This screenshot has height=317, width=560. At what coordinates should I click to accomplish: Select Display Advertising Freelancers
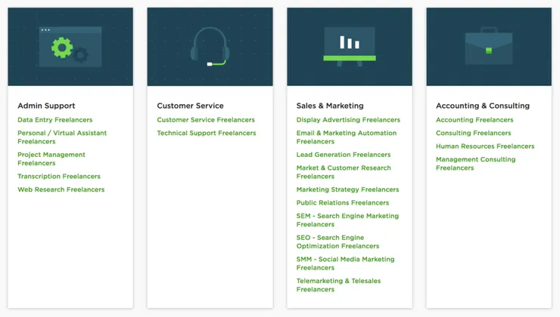pos(348,120)
